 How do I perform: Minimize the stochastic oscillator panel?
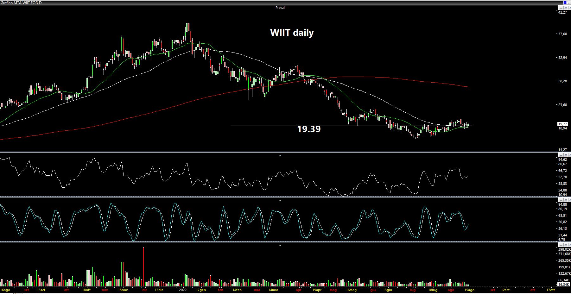(x=560, y=200)
